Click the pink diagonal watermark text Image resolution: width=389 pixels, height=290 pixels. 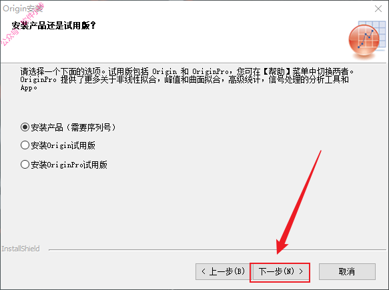pos(22,24)
